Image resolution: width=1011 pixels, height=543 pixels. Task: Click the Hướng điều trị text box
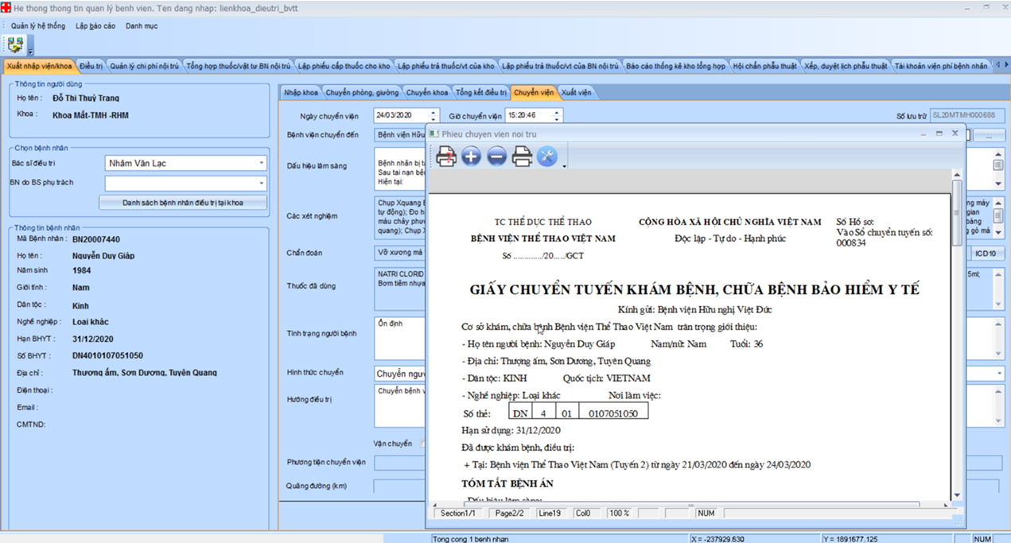tap(399, 407)
